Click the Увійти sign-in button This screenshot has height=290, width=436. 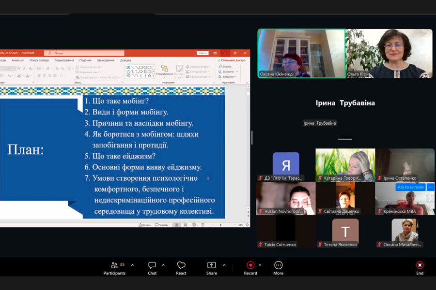[x=202, y=53]
